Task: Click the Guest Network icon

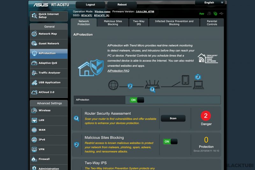Action: click(x=34, y=43)
